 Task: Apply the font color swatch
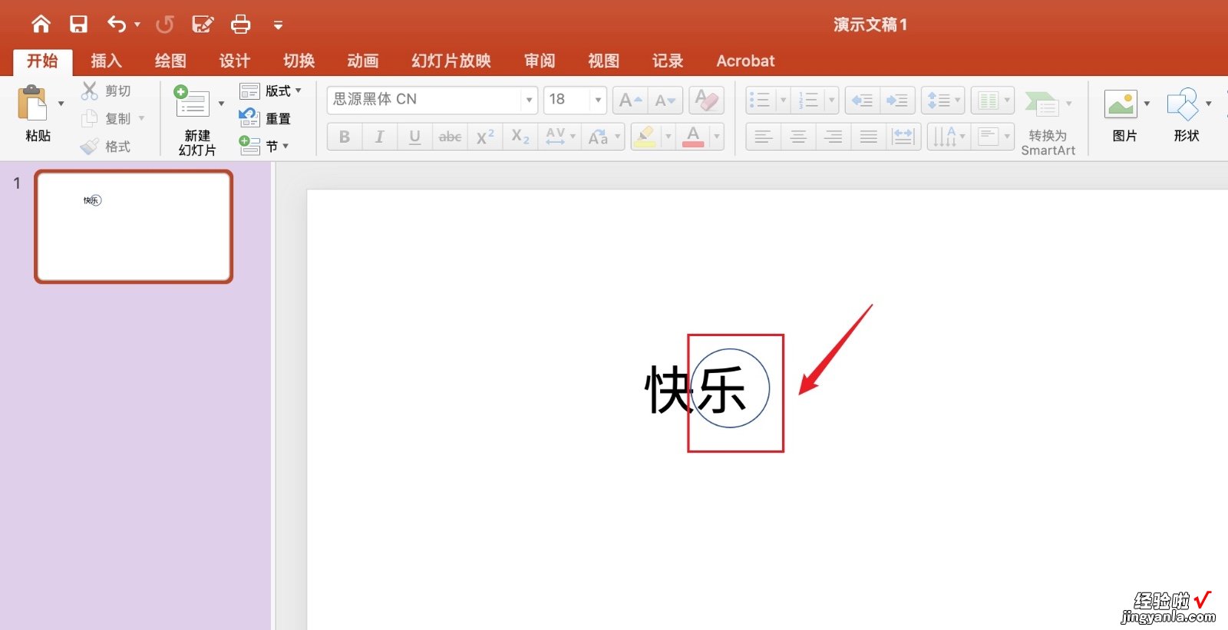(x=693, y=137)
